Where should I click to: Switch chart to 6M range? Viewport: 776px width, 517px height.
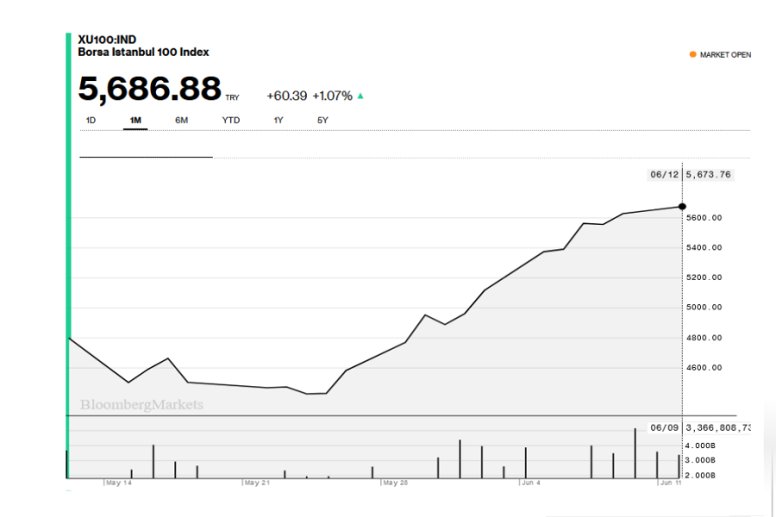[181, 121]
